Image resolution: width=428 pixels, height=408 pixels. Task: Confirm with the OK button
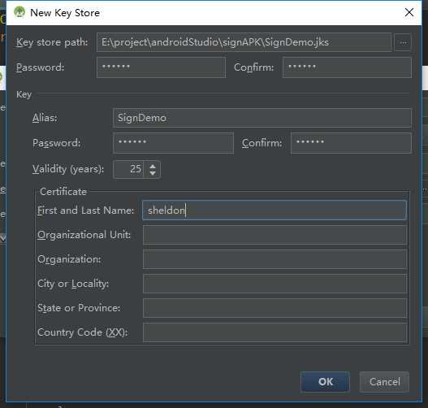(x=325, y=382)
